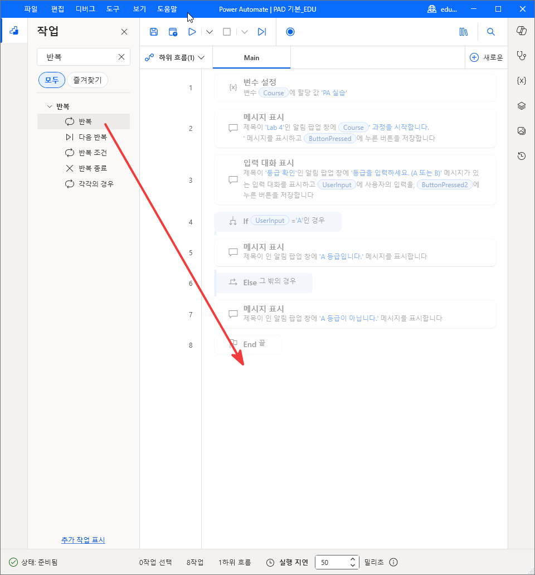
Task: Select the 반복 loop action
Action: point(84,121)
